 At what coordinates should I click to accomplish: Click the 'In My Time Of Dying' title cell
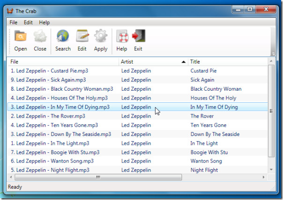click(x=214, y=107)
